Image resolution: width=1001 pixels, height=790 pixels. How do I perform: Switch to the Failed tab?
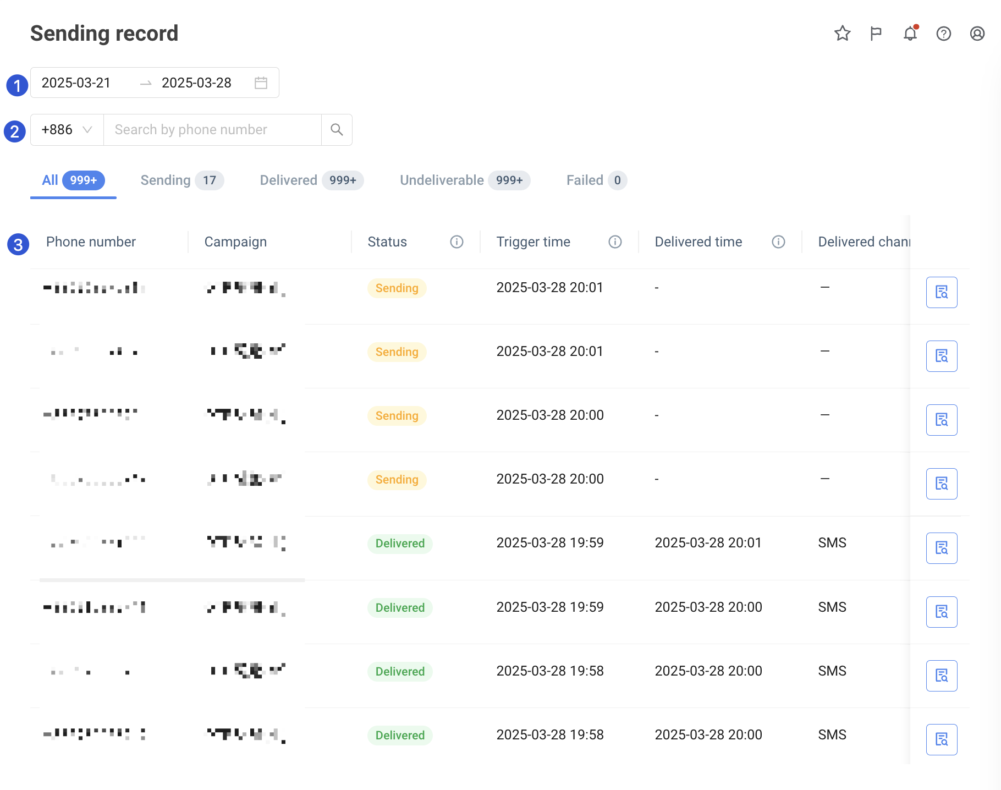(x=597, y=180)
